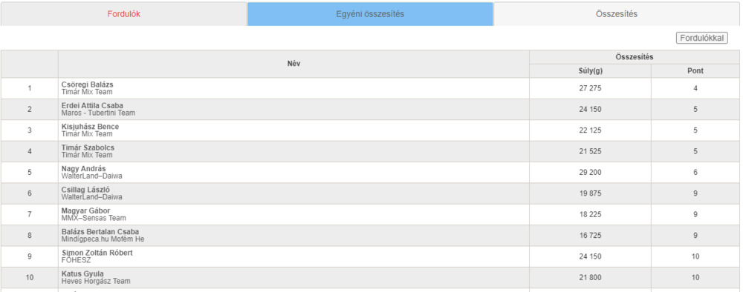Click the Összesítés table header cell
Viewport: 743px width, 292px height.
click(x=635, y=57)
